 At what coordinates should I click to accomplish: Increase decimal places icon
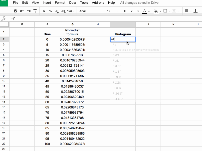pyautogui.click(x=63, y=11)
